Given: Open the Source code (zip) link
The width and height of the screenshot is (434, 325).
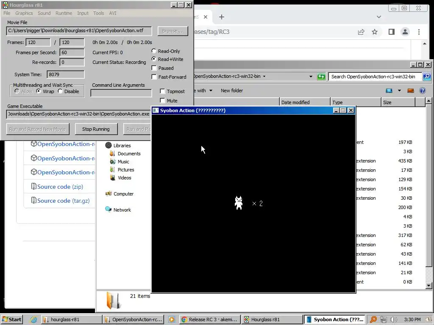Looking at the screenshot, I should [60, 187].
